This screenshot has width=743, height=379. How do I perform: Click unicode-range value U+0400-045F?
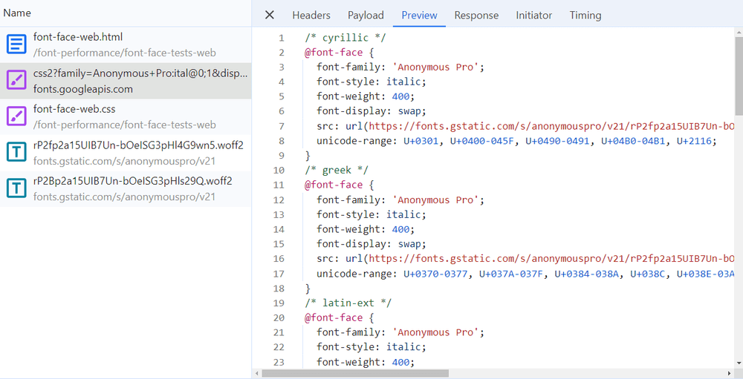(481, 141)
